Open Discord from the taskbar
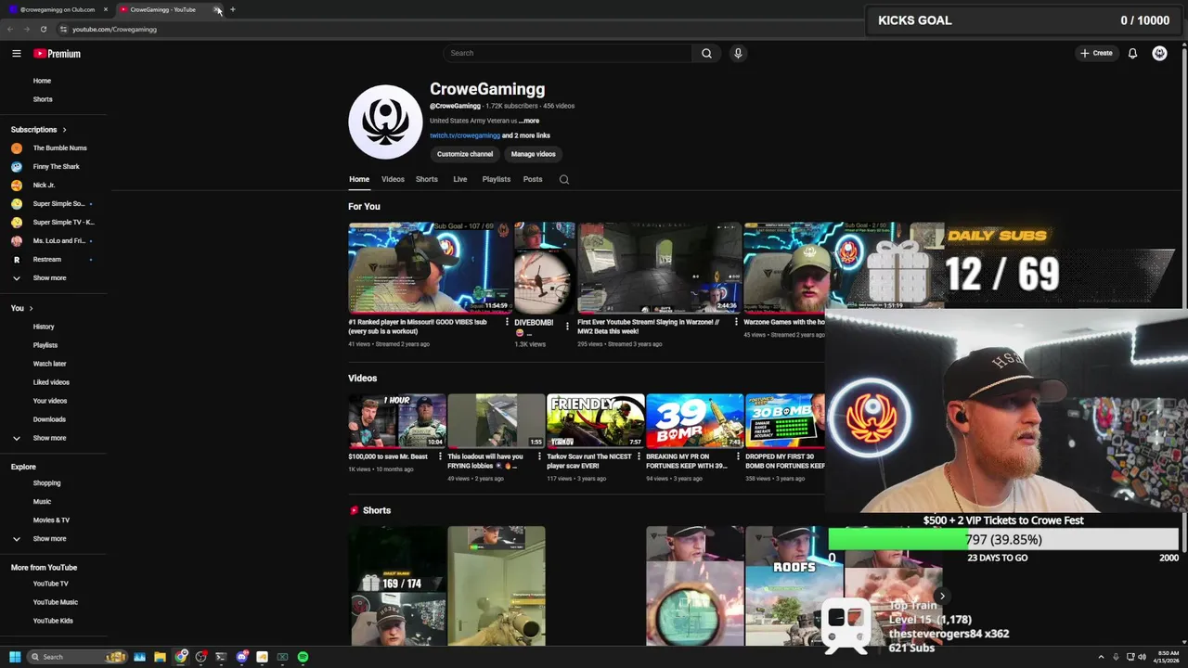The width and height of the screenshot is (1188, 668). (241, 657)
